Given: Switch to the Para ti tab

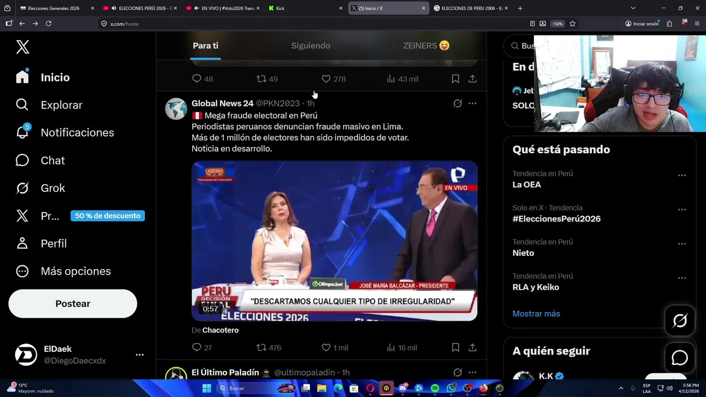Looking at the screenshot, I should coord(206,46).
